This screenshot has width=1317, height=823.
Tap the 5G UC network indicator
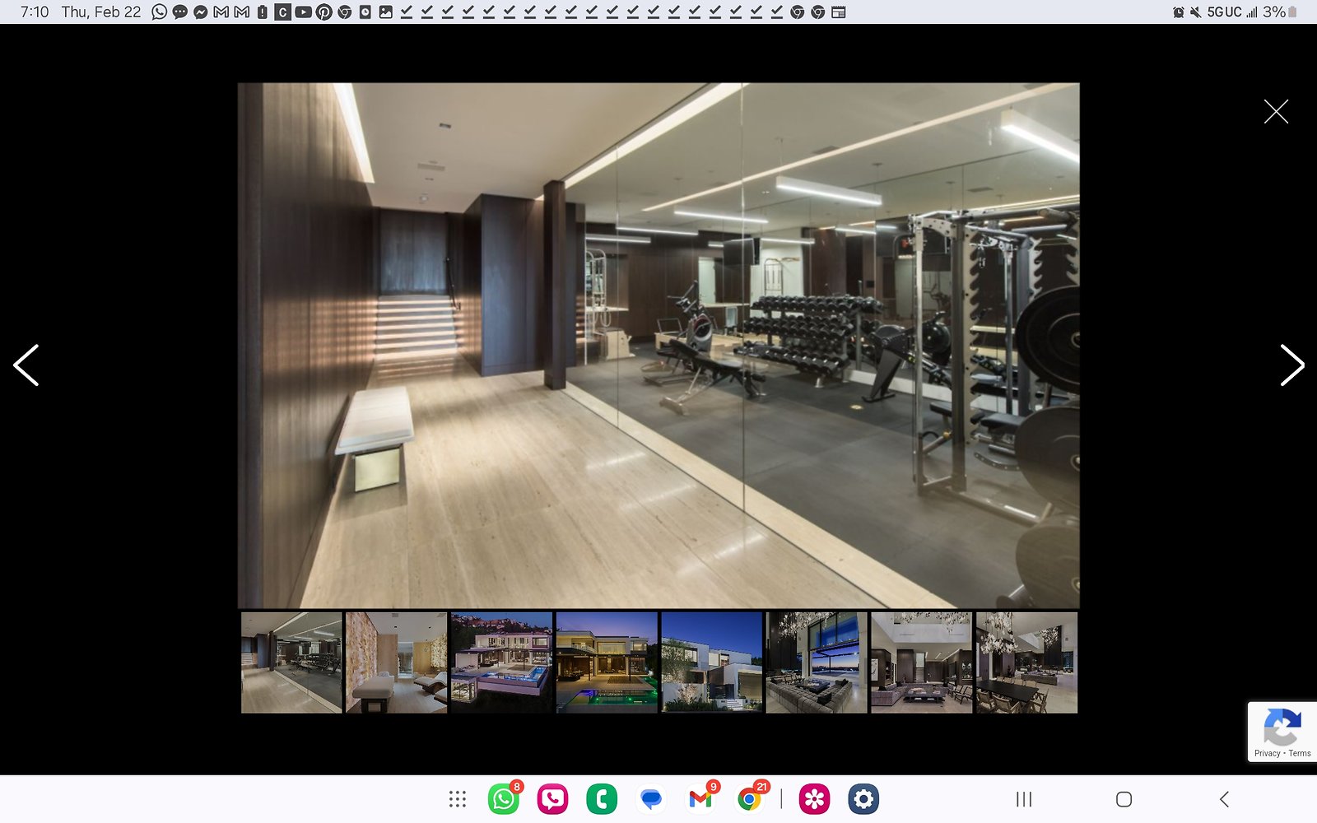1225,12
